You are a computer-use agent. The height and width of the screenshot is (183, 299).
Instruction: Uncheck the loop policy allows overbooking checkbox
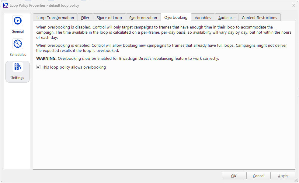click(38, 67)
